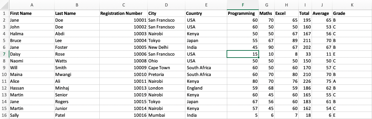Image resolution: width=372 pixels, height=119 pixels.
Task: Select the last name Junior
Action: pyautogui.click(x=77, y=109)
